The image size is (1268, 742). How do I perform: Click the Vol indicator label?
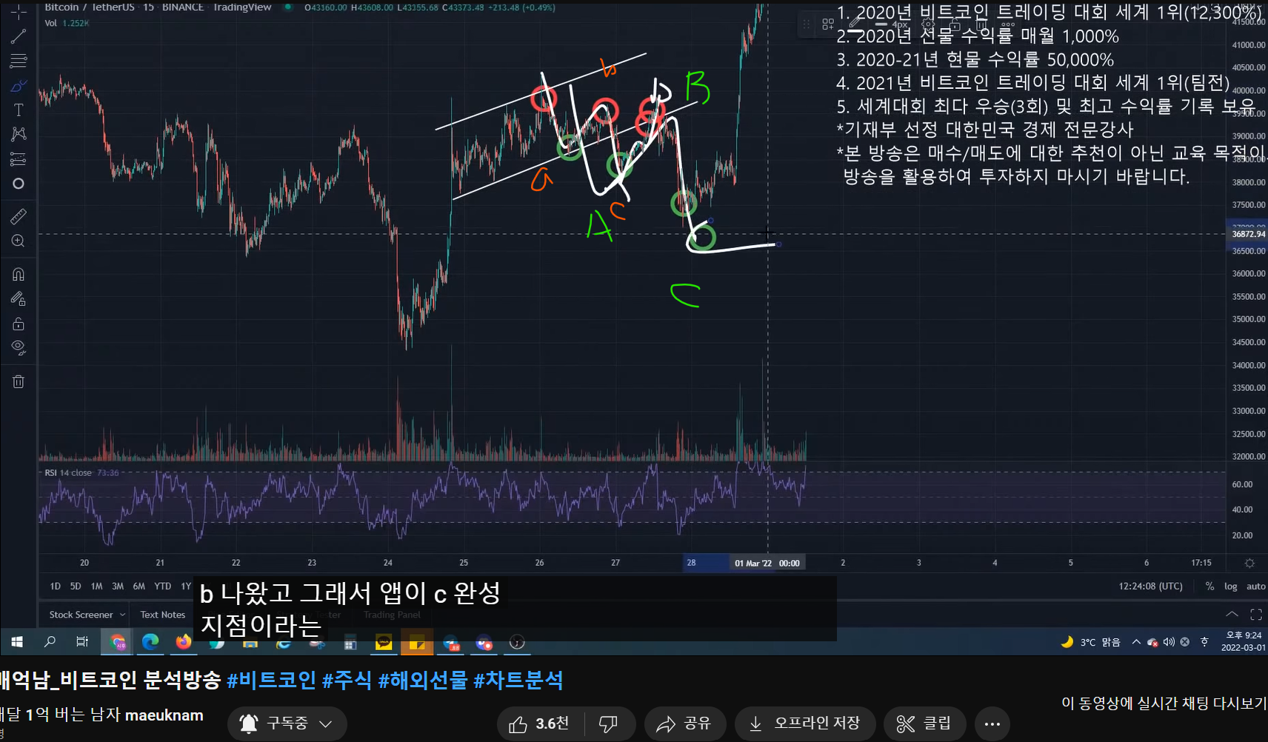coord(50,23)
